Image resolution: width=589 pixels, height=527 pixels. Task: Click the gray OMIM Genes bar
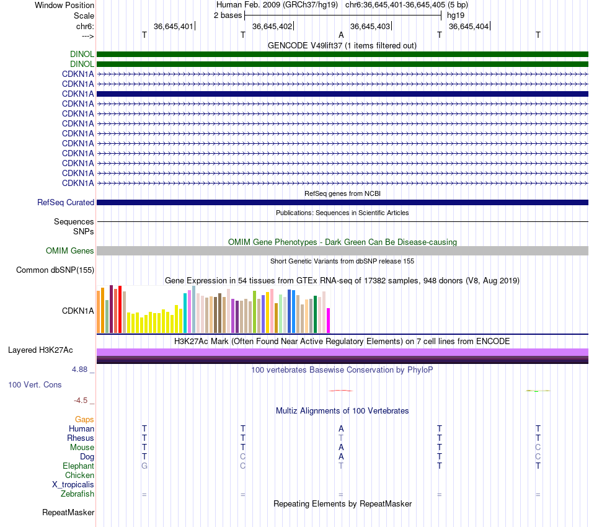tap(342, 251)
